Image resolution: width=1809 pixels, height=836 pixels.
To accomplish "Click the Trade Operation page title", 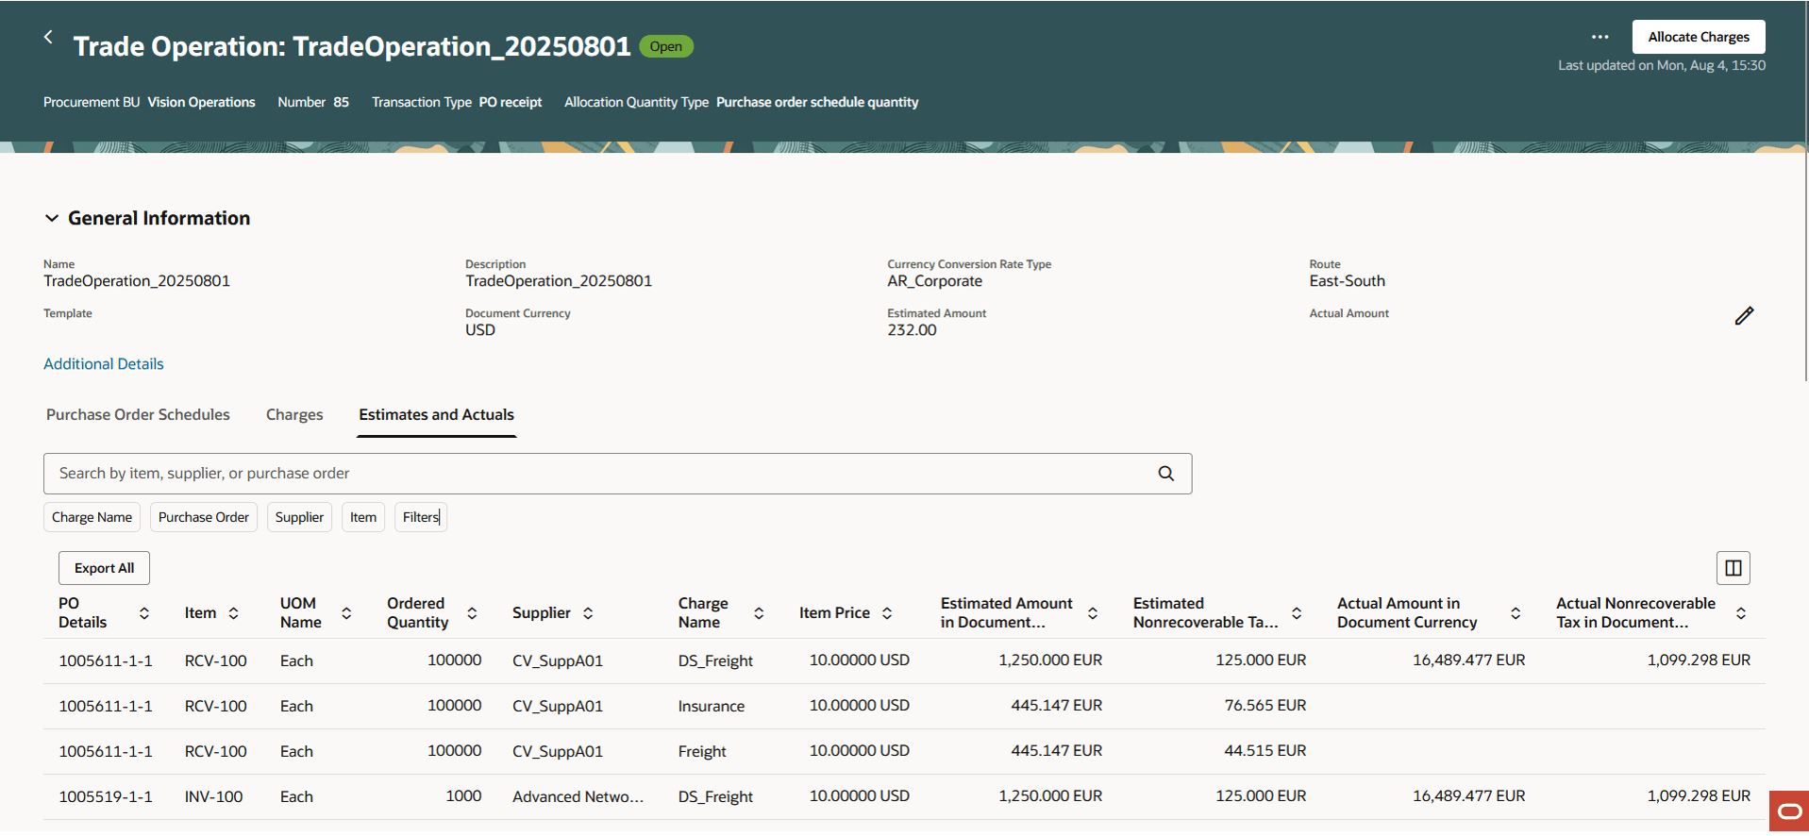I will pyautogui.click(x=352, y=46).
